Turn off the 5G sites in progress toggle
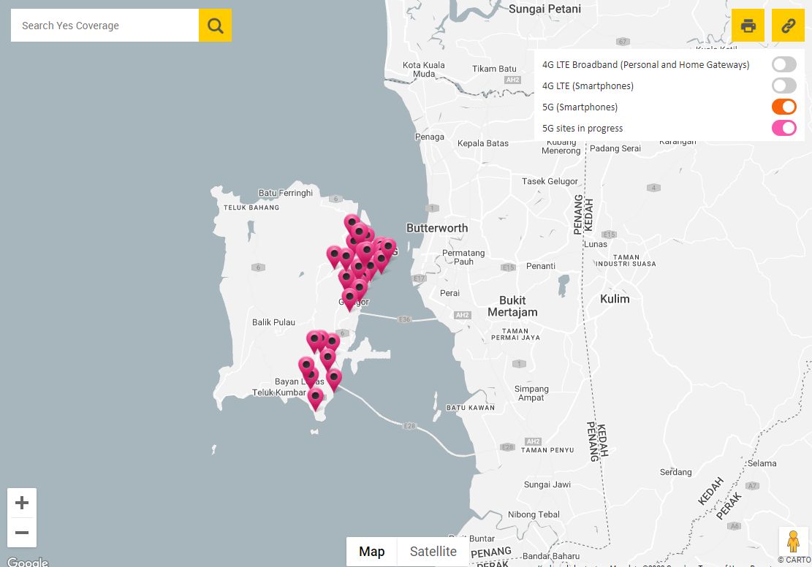 point(783,127)
